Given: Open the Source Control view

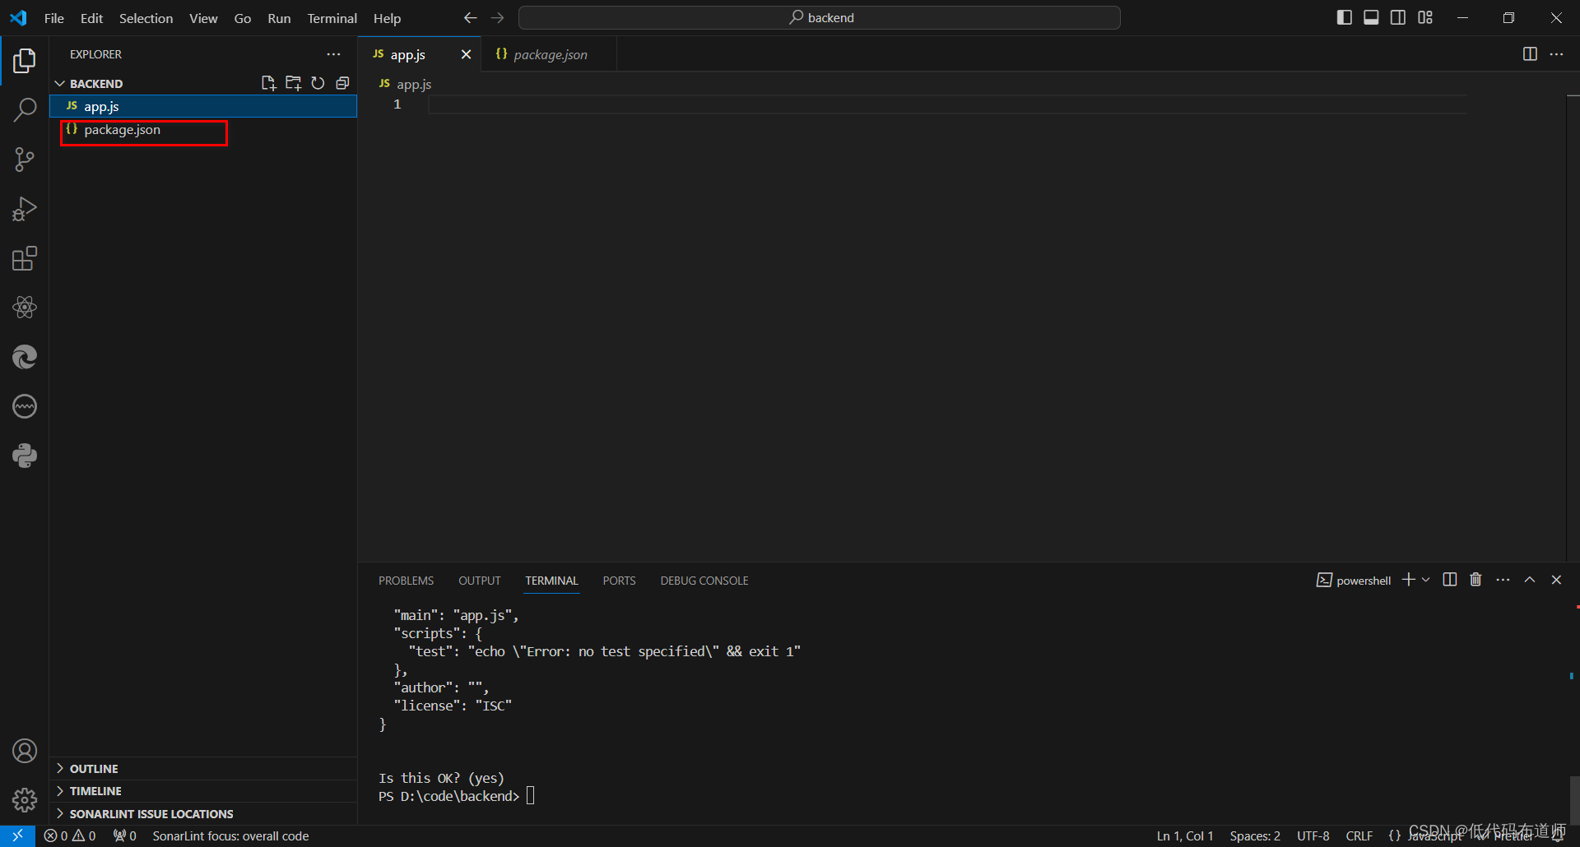Looking at the screenshot, I should tap(25, 160).
